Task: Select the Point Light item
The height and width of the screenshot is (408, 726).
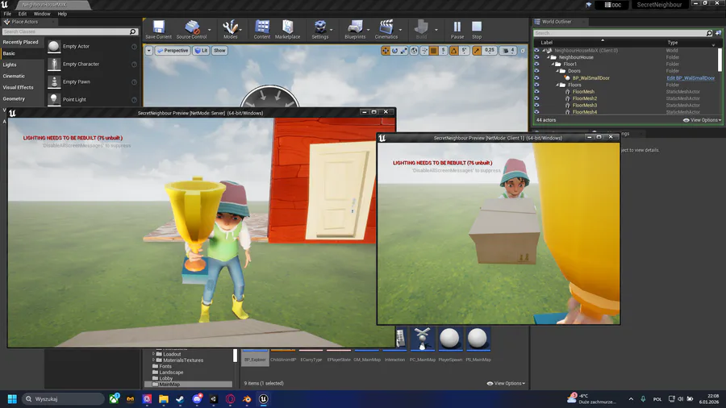Action: (x=92, y=99)
